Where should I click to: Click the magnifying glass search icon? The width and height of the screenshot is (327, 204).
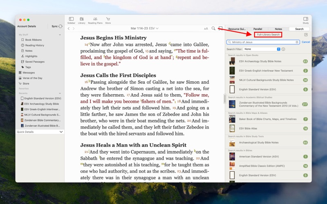(213, 29)
